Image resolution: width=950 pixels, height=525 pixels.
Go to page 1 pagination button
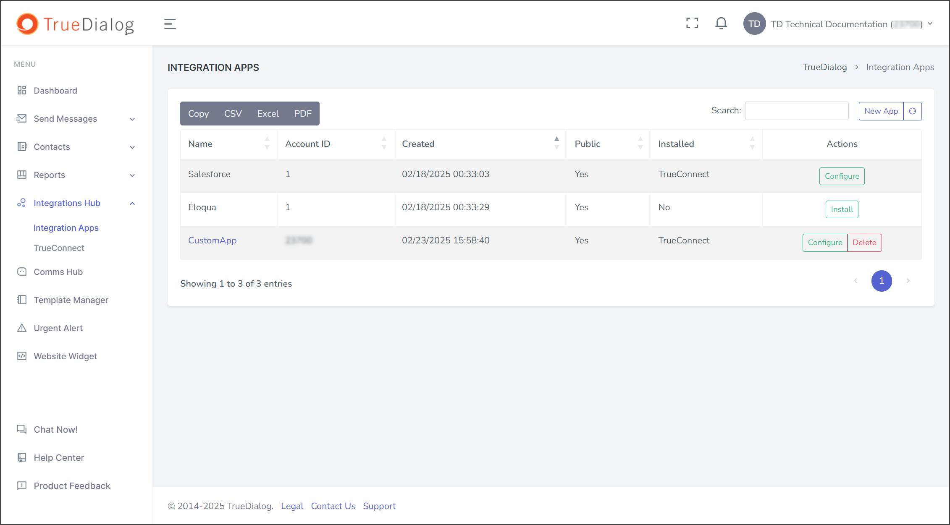pos(882,281)
